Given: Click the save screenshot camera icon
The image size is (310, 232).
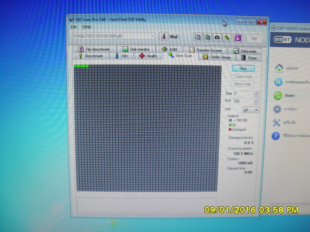Looking at the screenshot, I should (217, 37).
